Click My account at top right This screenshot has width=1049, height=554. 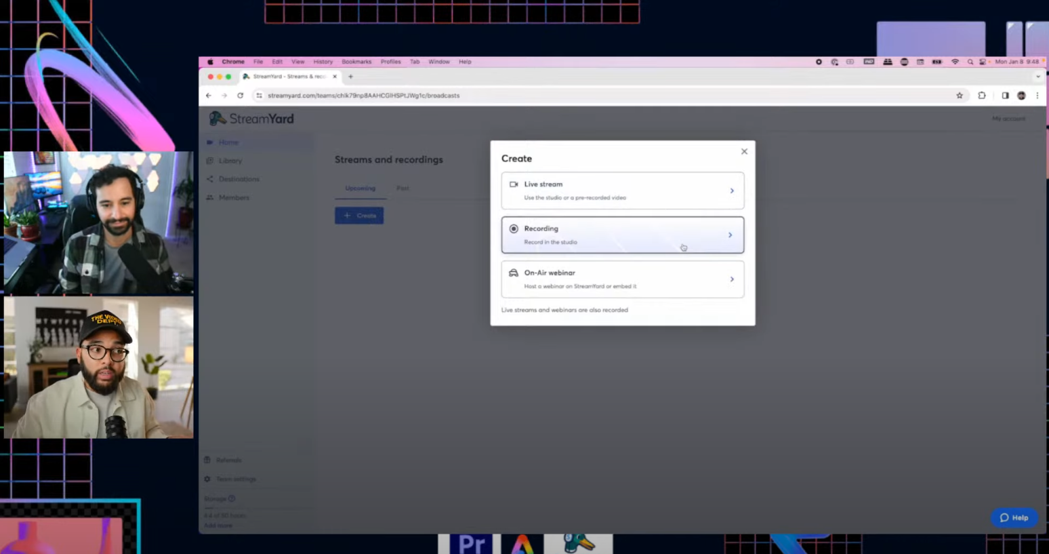pos(1008,119)
